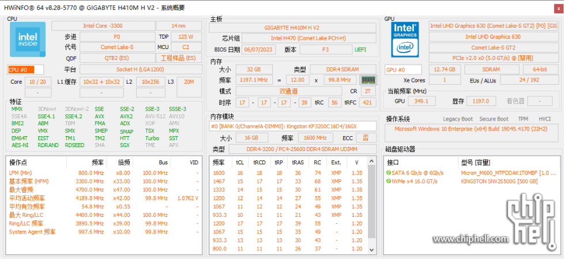
Task: Click the green check icon beside SATA 6 Gb/s
Action: click(389, 173)
